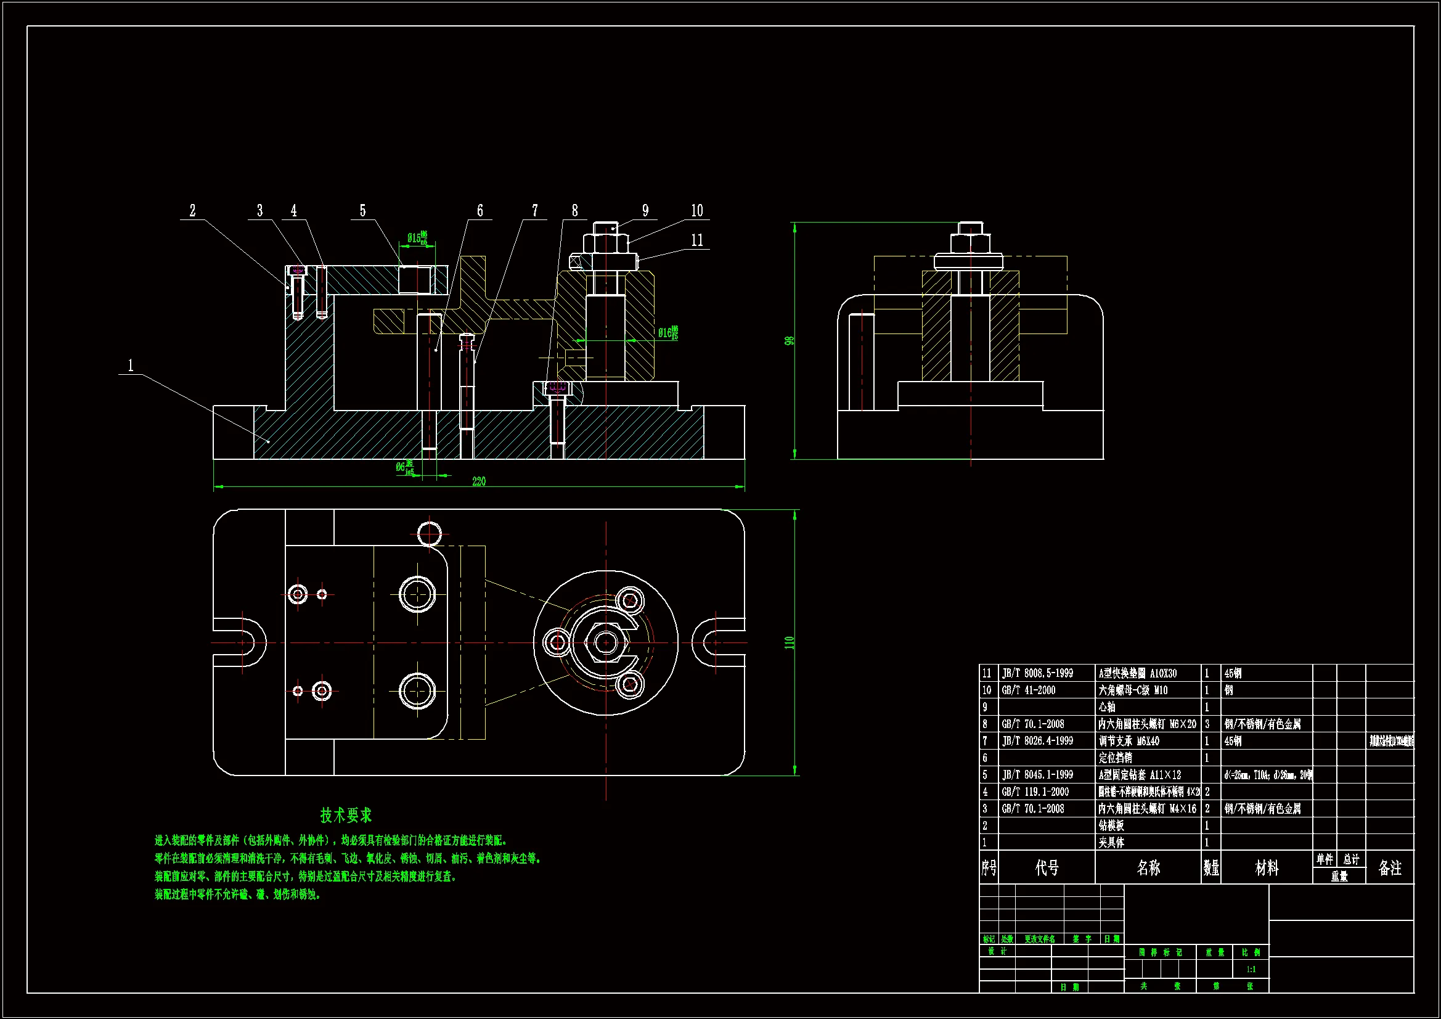Select the 夹具体 row in parts list

[x=1111, y=843]
